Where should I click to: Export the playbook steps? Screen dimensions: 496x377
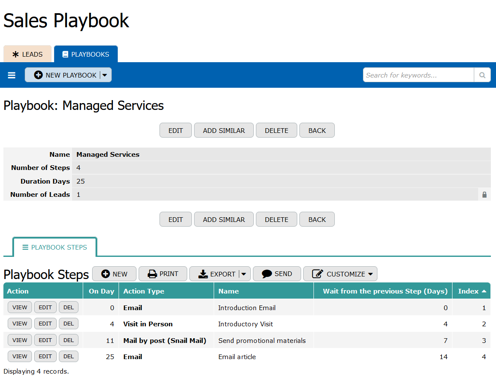[217, 274]
